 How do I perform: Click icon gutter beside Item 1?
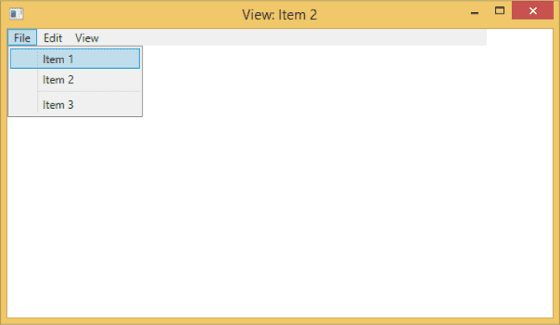pos(23,59)
